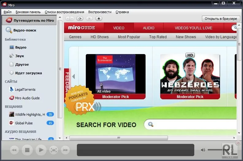
Task: Click the next track playback button
Action: (65, 150)
